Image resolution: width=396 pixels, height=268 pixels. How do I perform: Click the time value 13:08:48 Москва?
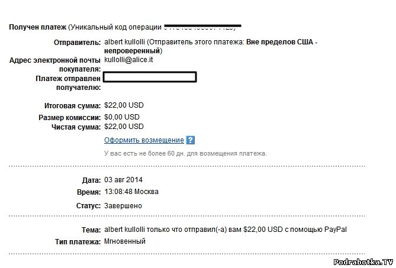131,192
